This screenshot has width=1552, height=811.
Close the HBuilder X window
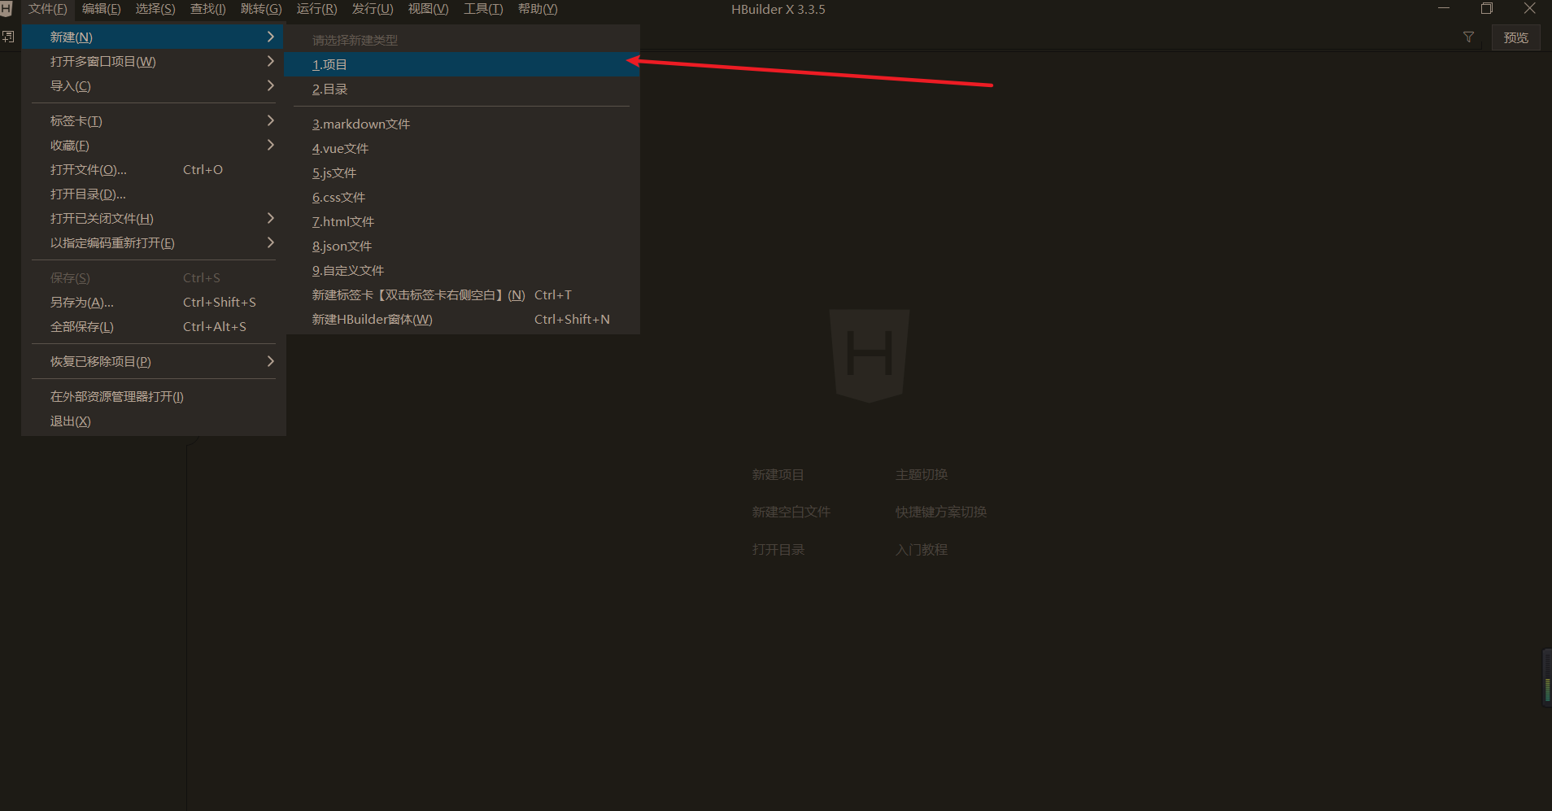tap(1530, 9)
